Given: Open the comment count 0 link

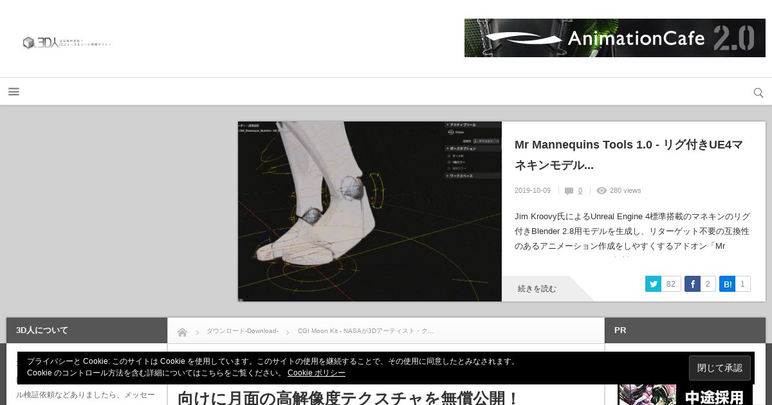Looking at the screenshot, I should [x=580, y=191].
